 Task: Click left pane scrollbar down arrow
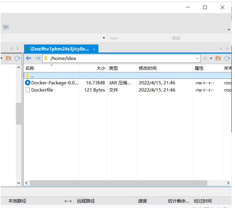18,183
